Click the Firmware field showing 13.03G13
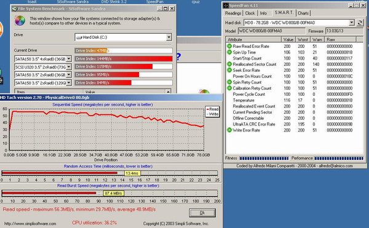Viewport: 369px width, 228px height. (x=344, y=31)
